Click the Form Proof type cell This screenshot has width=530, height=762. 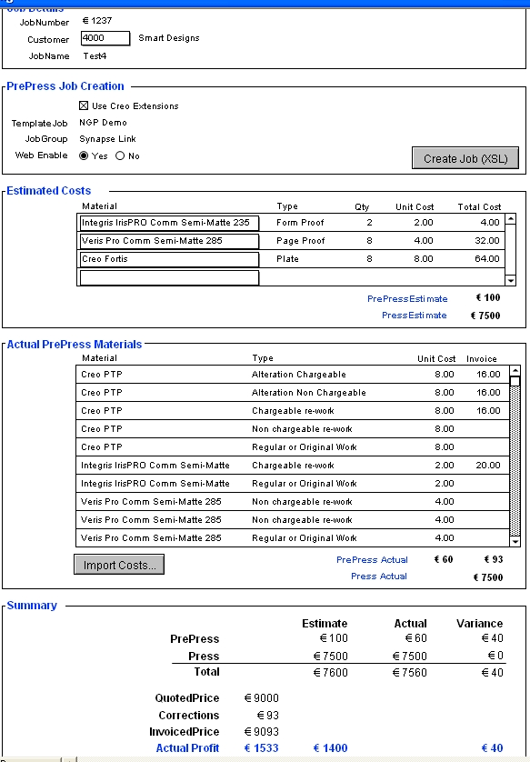point(300,223)
